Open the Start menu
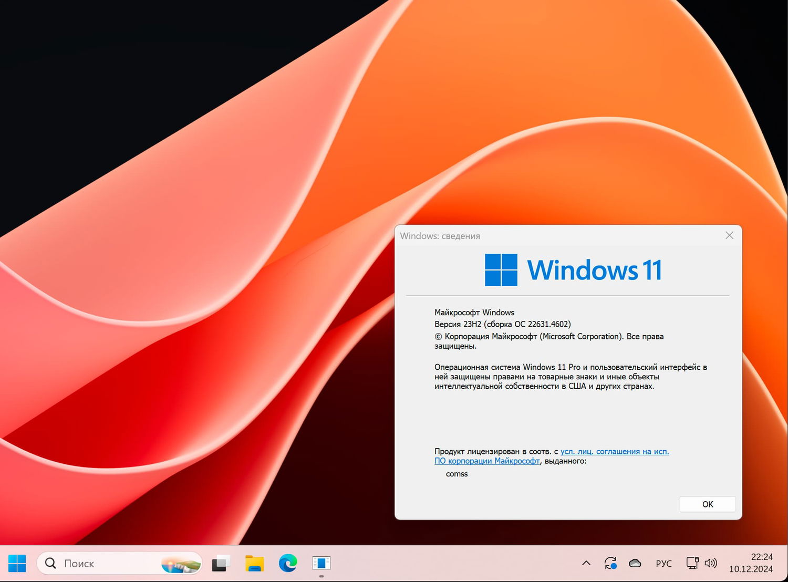This screenshot has height=582, width=788. [x=17, y=563]
